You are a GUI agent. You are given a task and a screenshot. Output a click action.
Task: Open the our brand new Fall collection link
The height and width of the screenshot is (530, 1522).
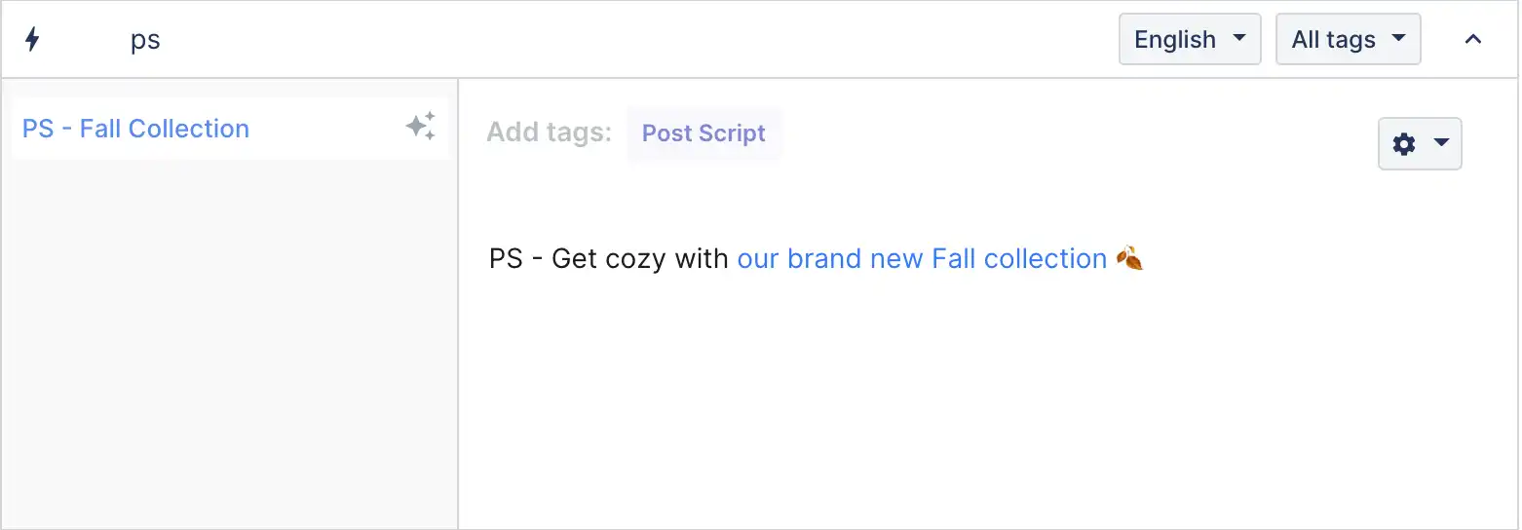(x=922, y=259)
